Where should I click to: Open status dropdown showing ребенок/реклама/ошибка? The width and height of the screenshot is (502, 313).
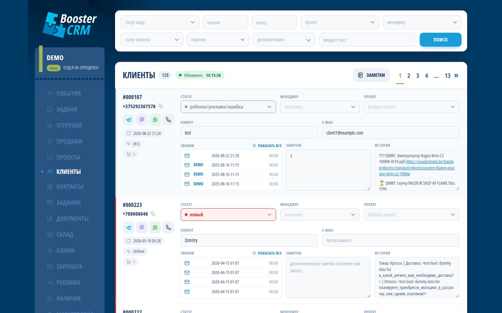click(x=228, y=107)
